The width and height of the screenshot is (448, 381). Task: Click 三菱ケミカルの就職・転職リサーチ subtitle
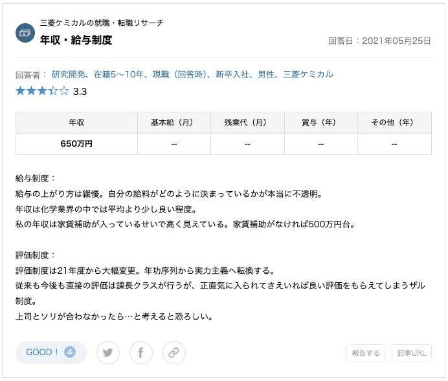pos(102,23)
